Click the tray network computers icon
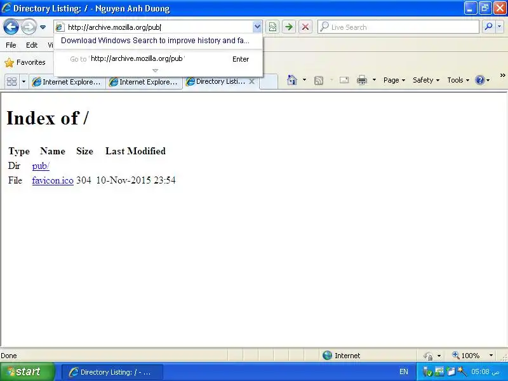This screenshot has height=381, width=508. [439, 371]
